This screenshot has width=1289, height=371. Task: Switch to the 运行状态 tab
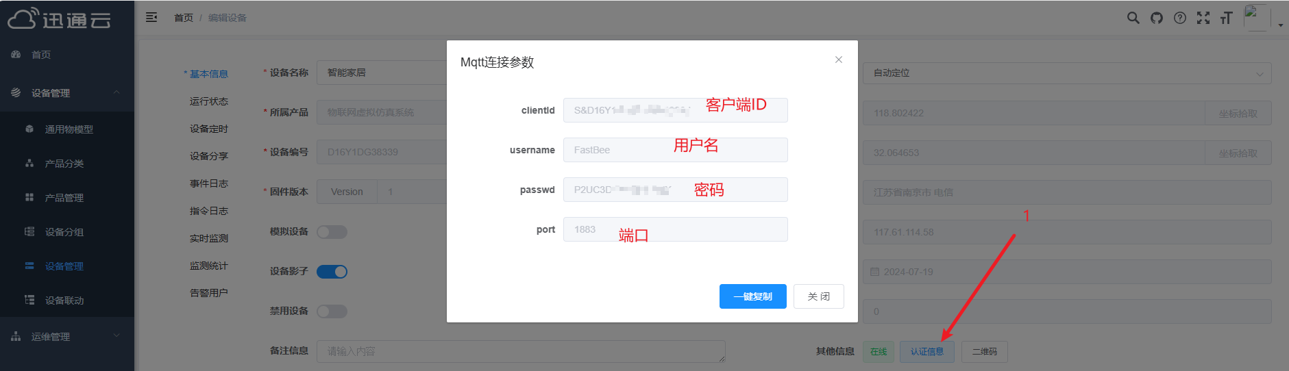[209, 101]
